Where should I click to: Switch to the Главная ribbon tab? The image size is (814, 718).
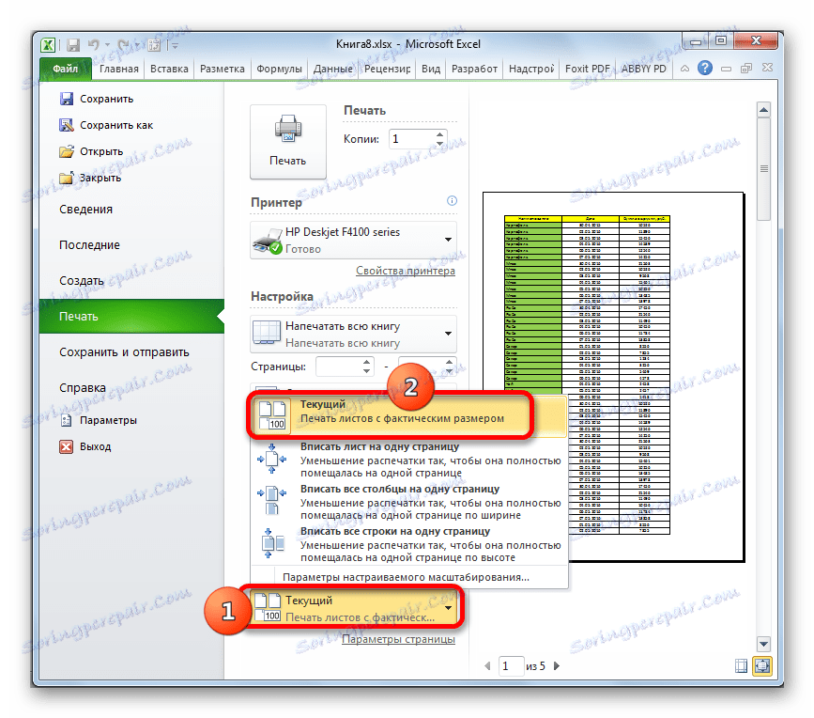pyautogui.click(x=119, y=69)
